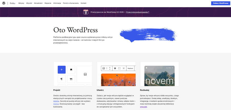Click the novem mountain theme thumbnail
Screen dimensions: 231x110
click(x=159, y=76)
